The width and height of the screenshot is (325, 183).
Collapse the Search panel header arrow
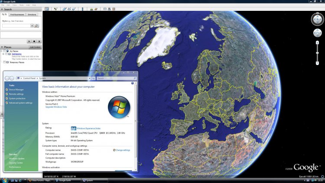click(x=2, y=10)
